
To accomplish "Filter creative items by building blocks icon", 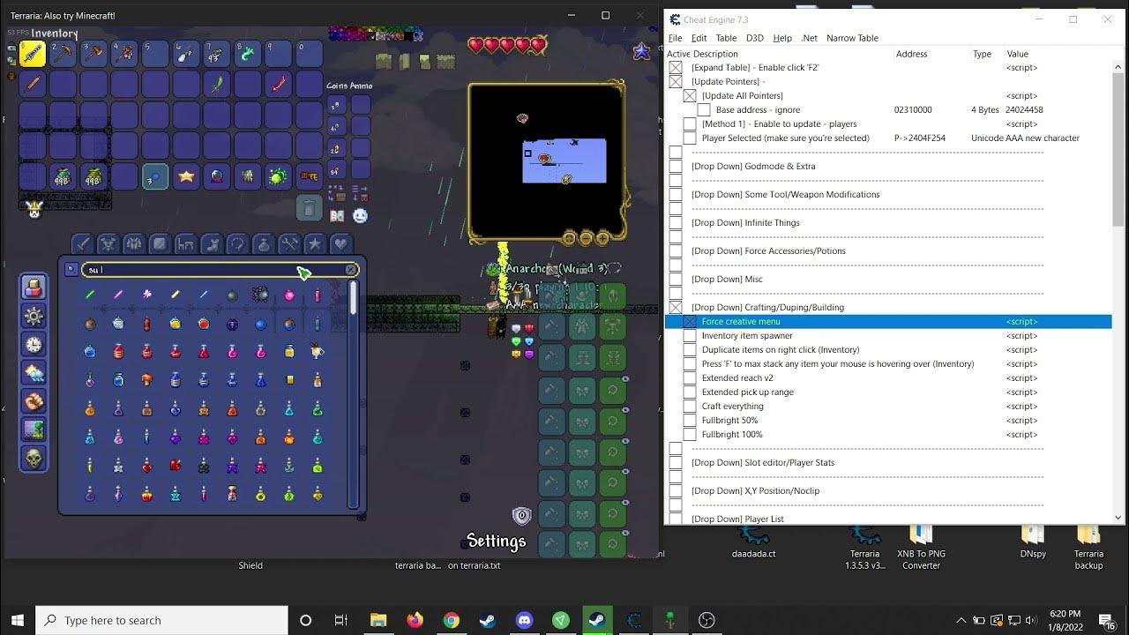I will 160,243.
